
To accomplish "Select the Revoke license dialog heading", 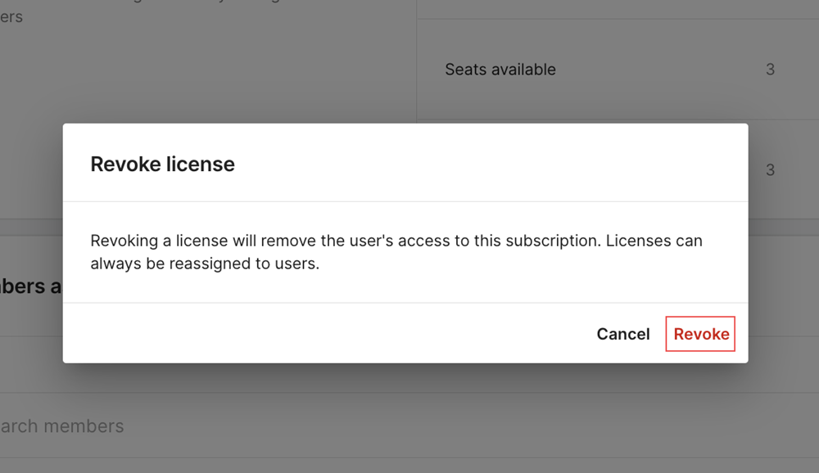I will coord(162,164).
